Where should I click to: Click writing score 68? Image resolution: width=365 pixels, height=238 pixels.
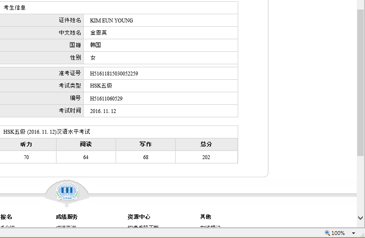[146, 157]
